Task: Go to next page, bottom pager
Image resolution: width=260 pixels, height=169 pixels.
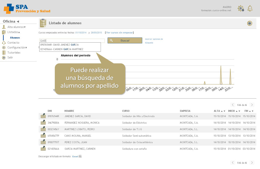Action: tap(252, 163)
